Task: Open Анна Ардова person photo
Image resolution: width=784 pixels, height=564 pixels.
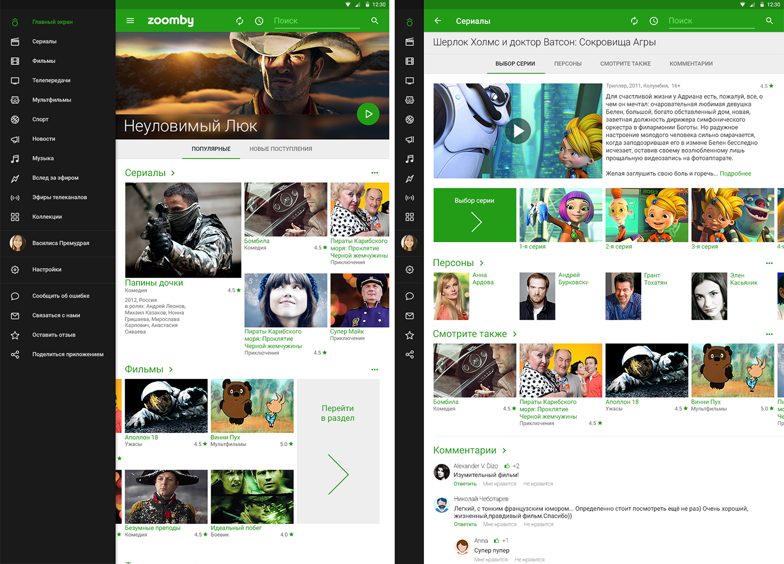Action: 451,296
